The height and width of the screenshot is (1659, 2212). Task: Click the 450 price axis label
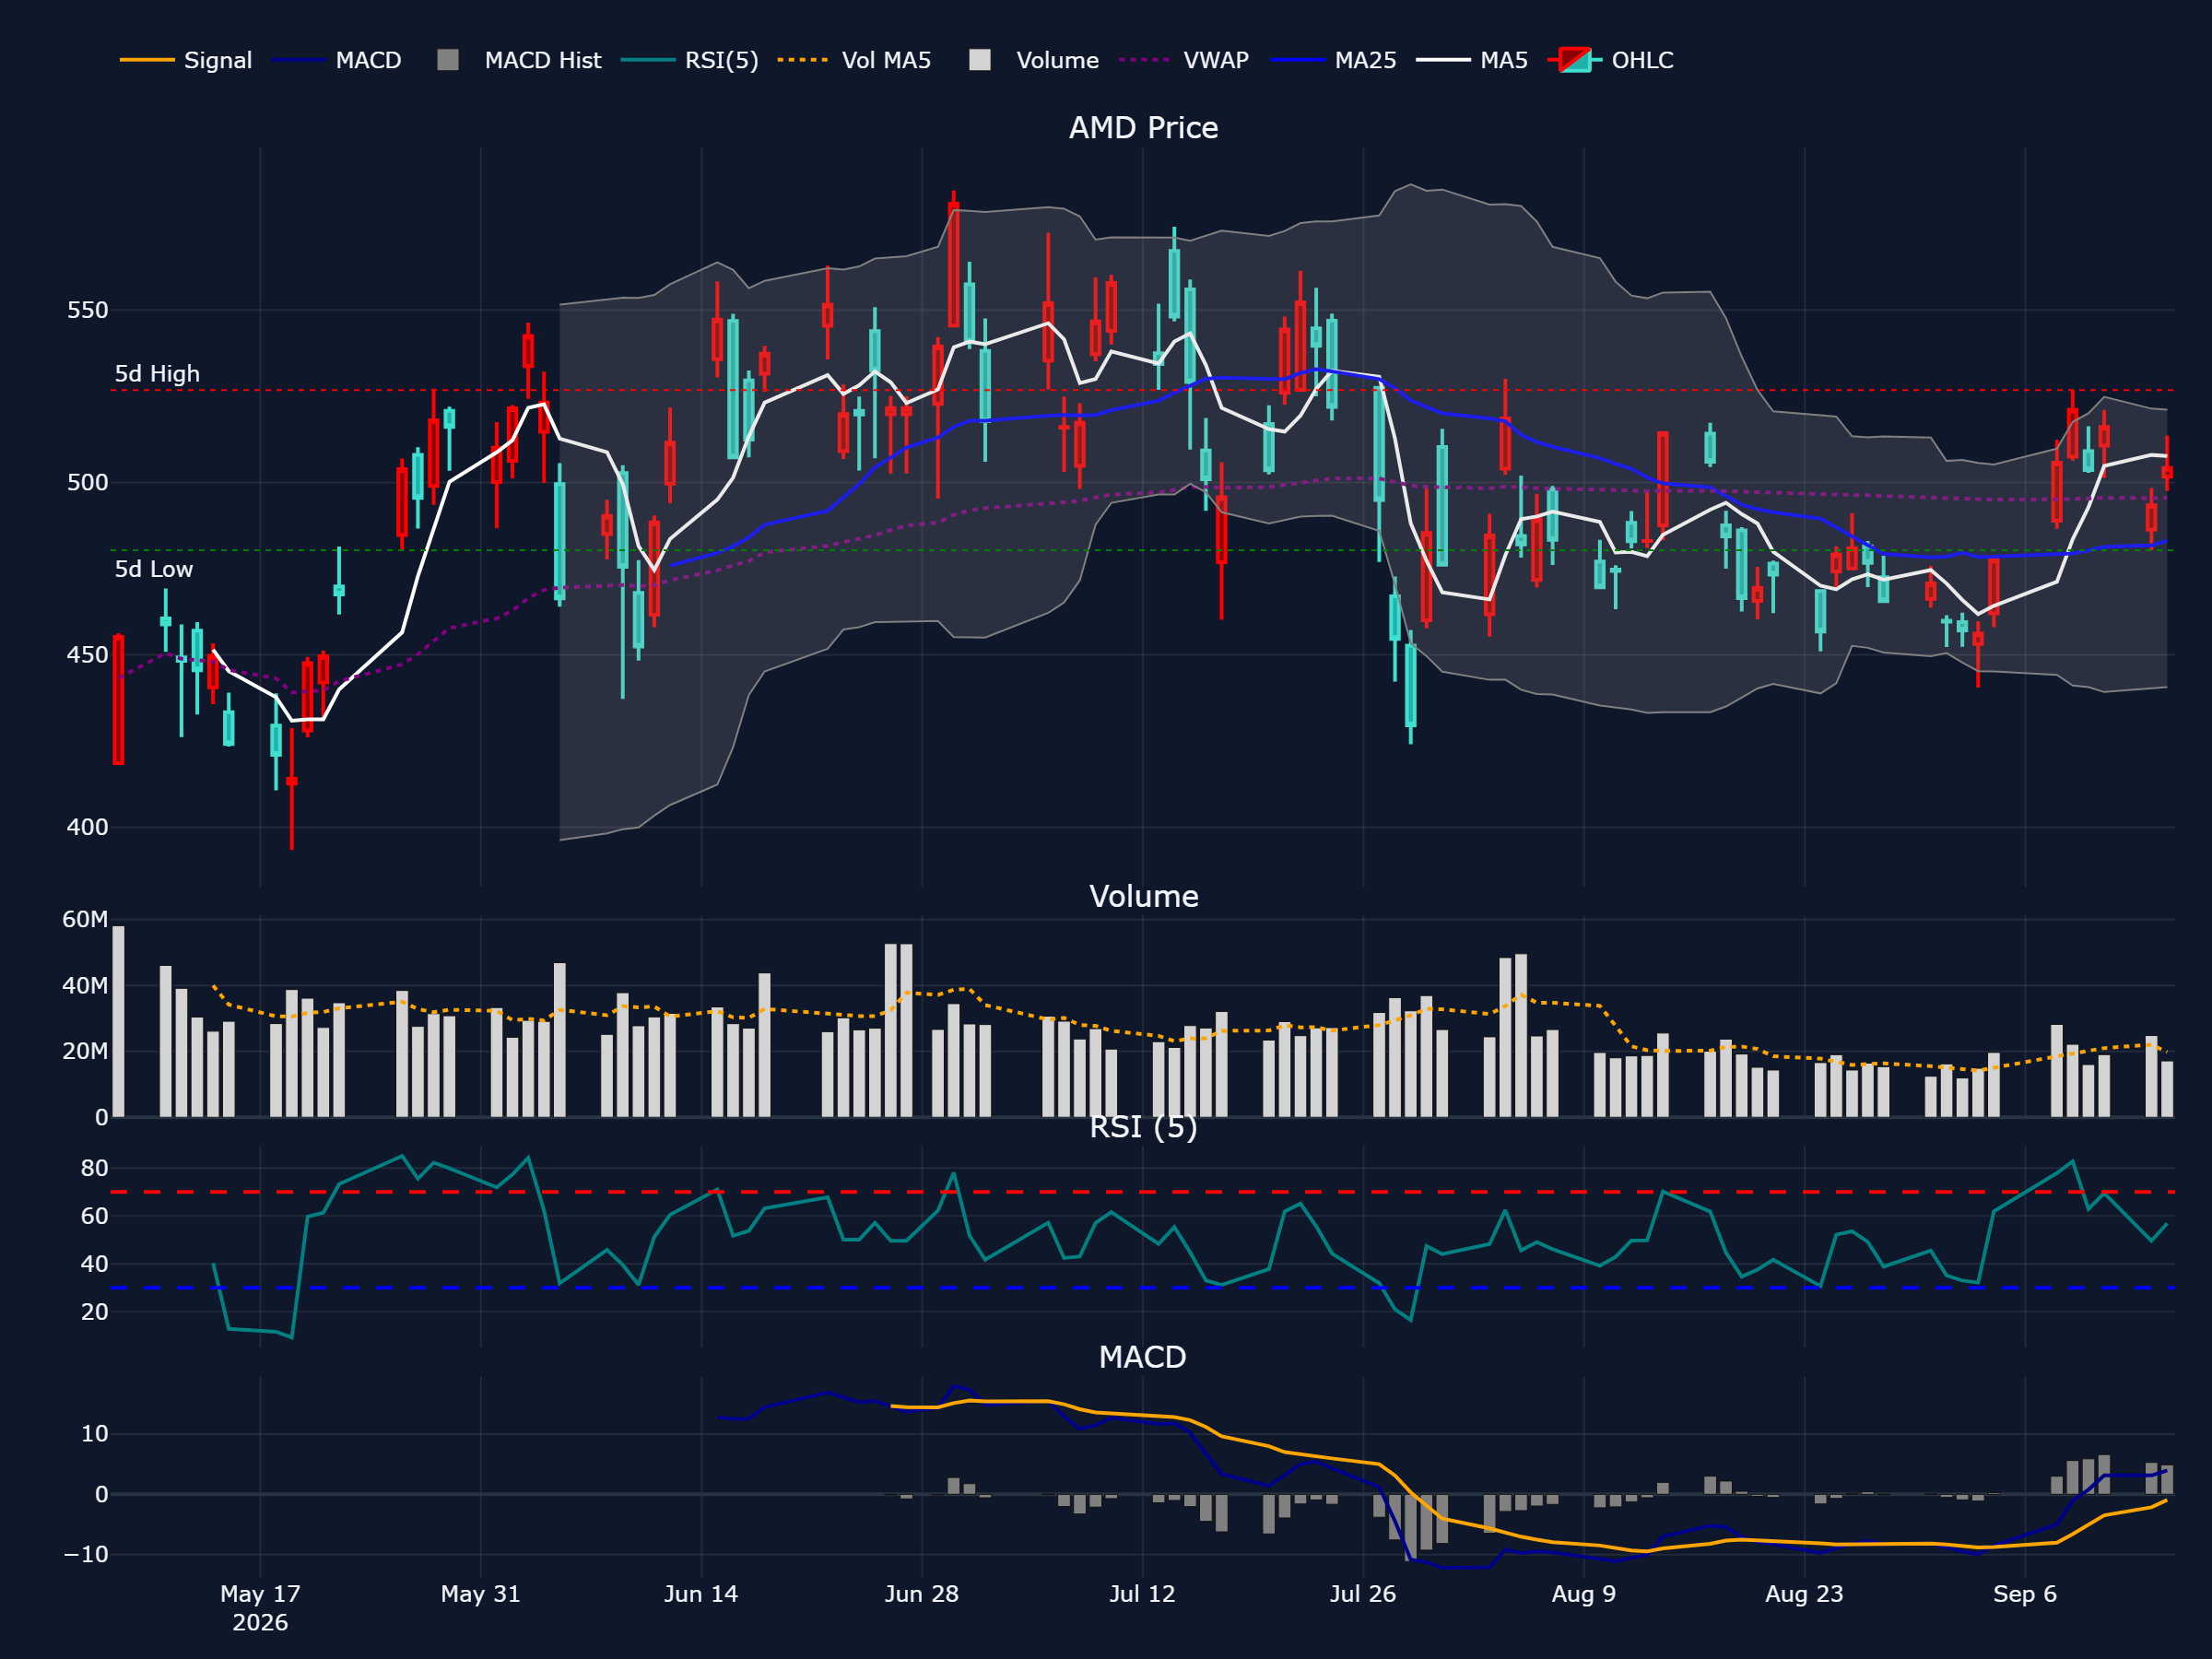(87, 655)
